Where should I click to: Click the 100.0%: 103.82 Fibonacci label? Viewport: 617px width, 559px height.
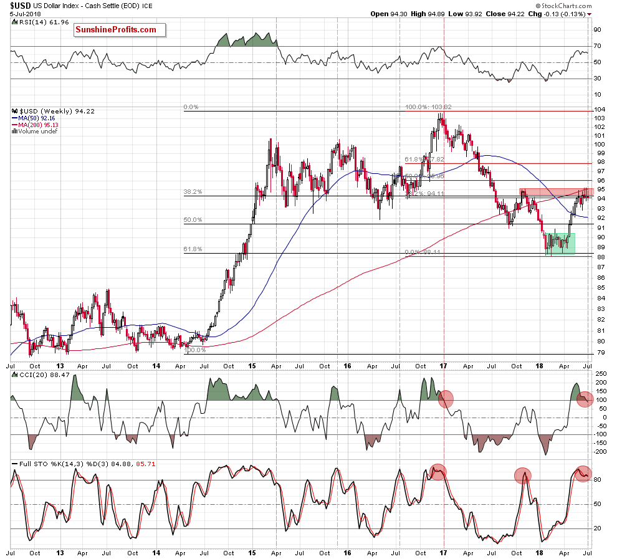click(428, 107)
